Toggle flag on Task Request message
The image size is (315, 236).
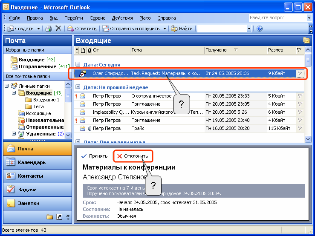[300, 74]
